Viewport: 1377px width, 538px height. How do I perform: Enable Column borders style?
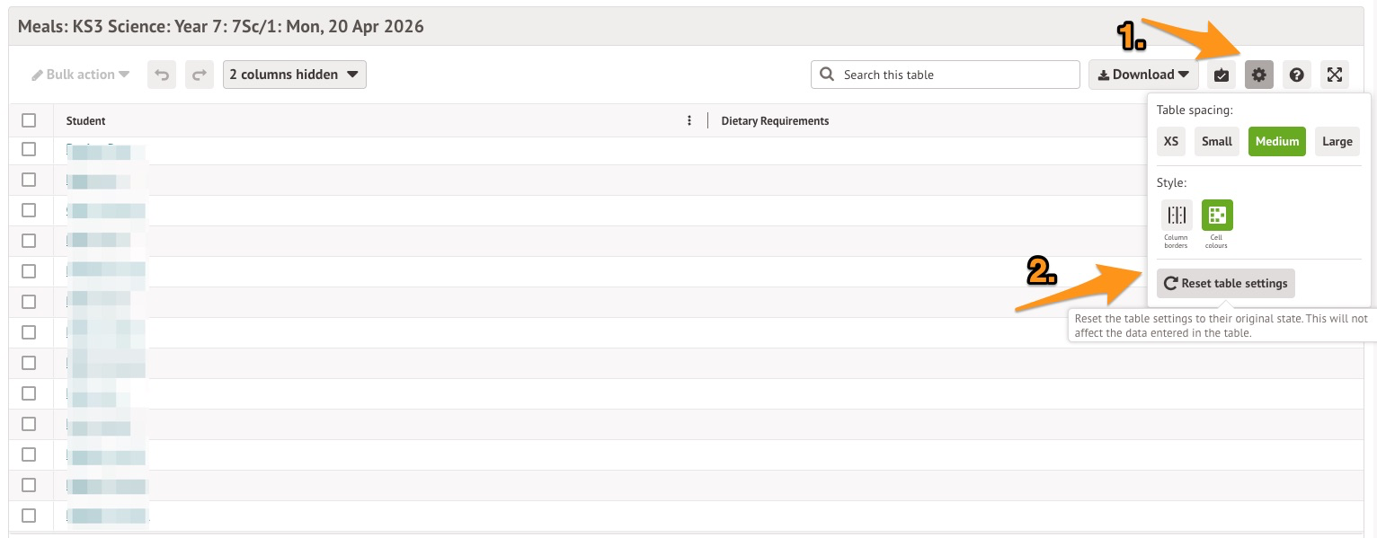click(1177, 216)
